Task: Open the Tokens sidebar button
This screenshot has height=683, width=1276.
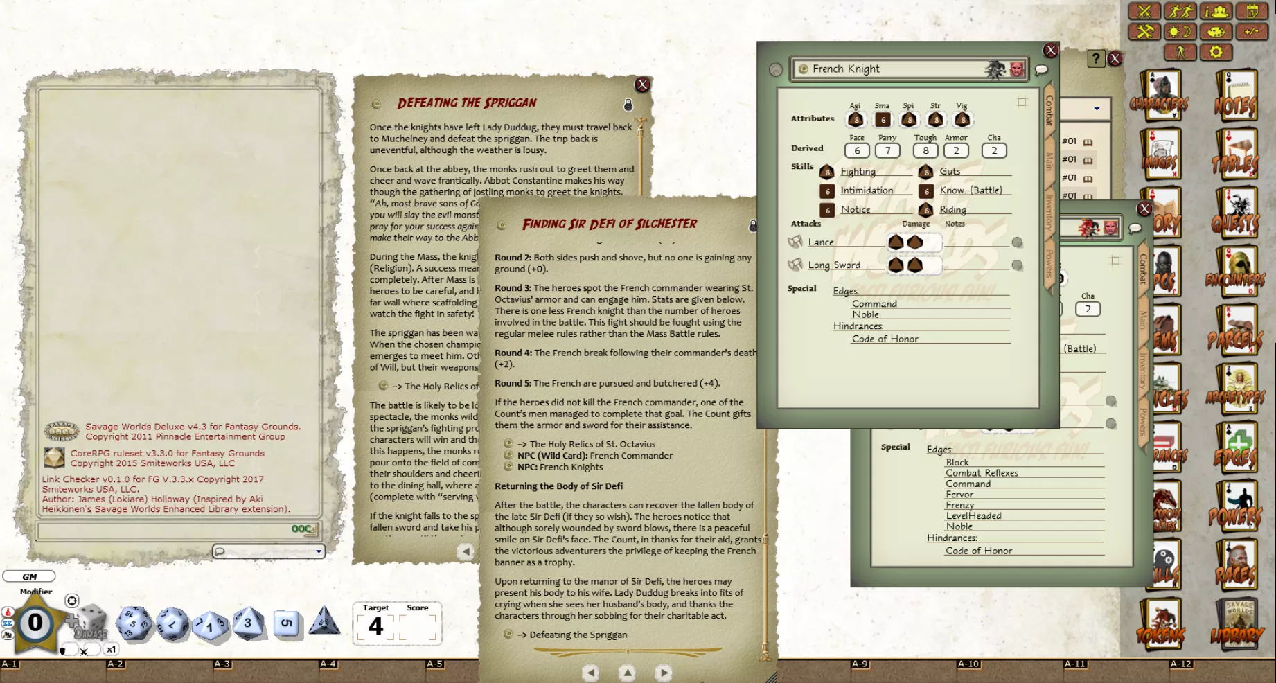Action: click(1160, 624)
